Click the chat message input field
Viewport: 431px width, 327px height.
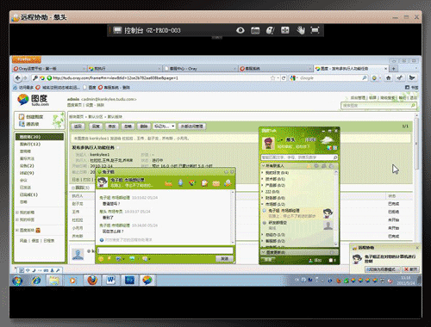tap(166, 250)
